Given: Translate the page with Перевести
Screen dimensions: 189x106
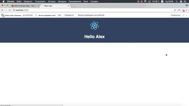Looking at the screenshot, I should pos(69,15).
